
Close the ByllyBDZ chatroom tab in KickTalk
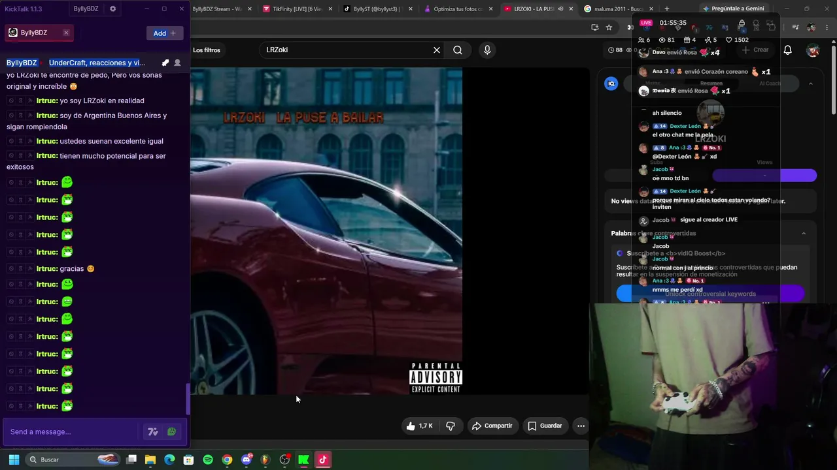click(x=66, y=33)
